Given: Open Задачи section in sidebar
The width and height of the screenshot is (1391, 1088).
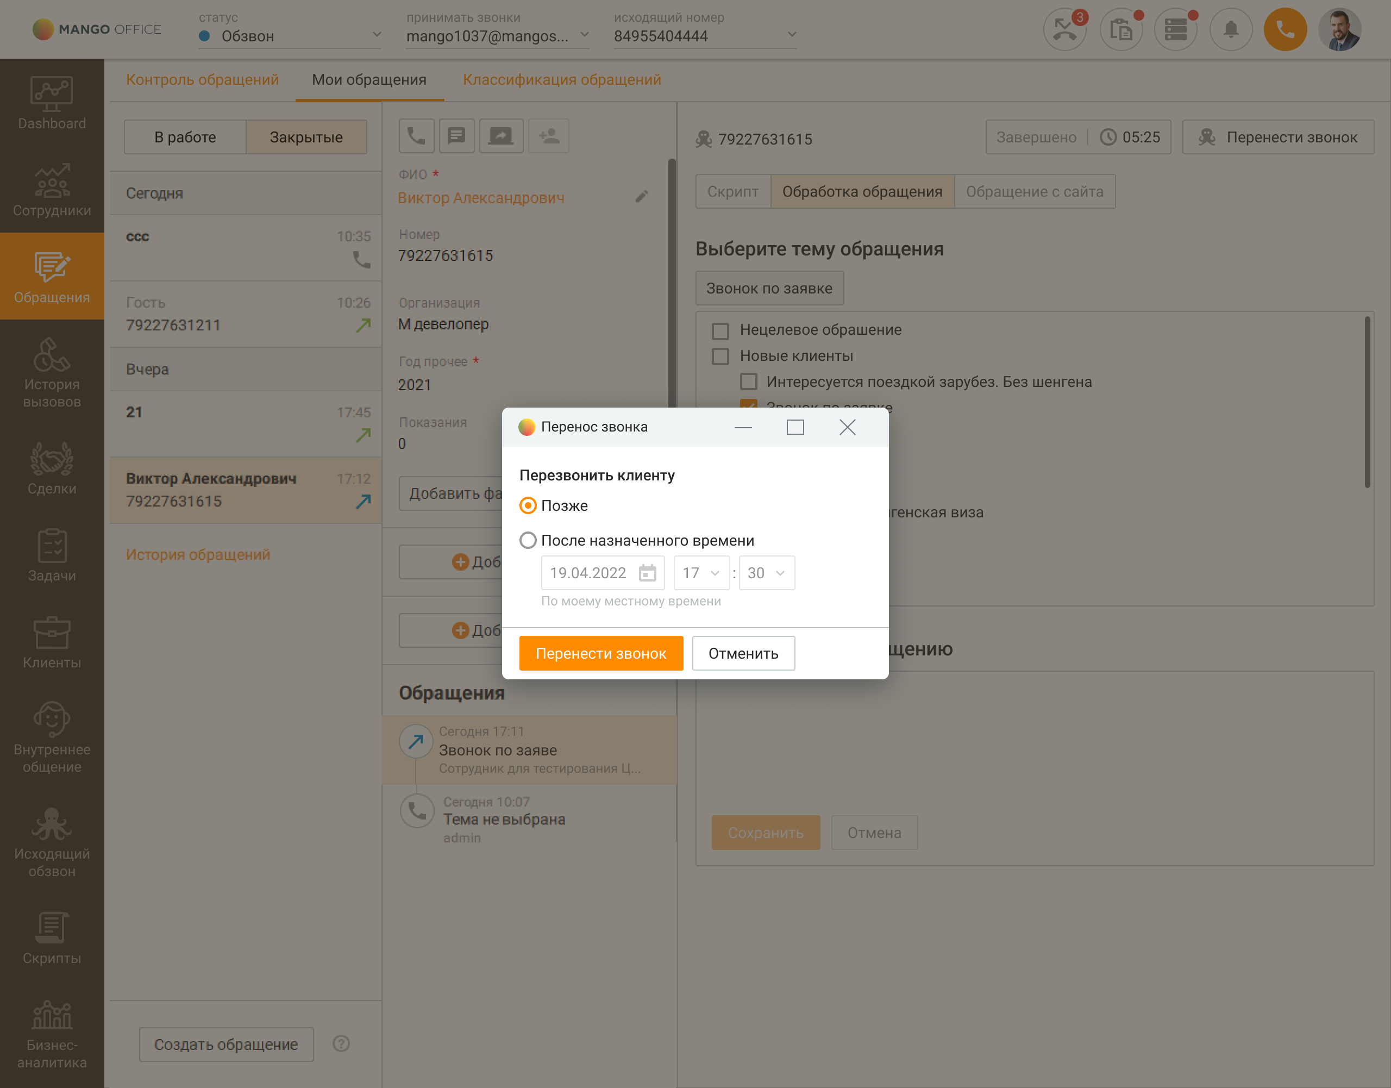Looking at the screenshot, I should [x=52, y=555].
